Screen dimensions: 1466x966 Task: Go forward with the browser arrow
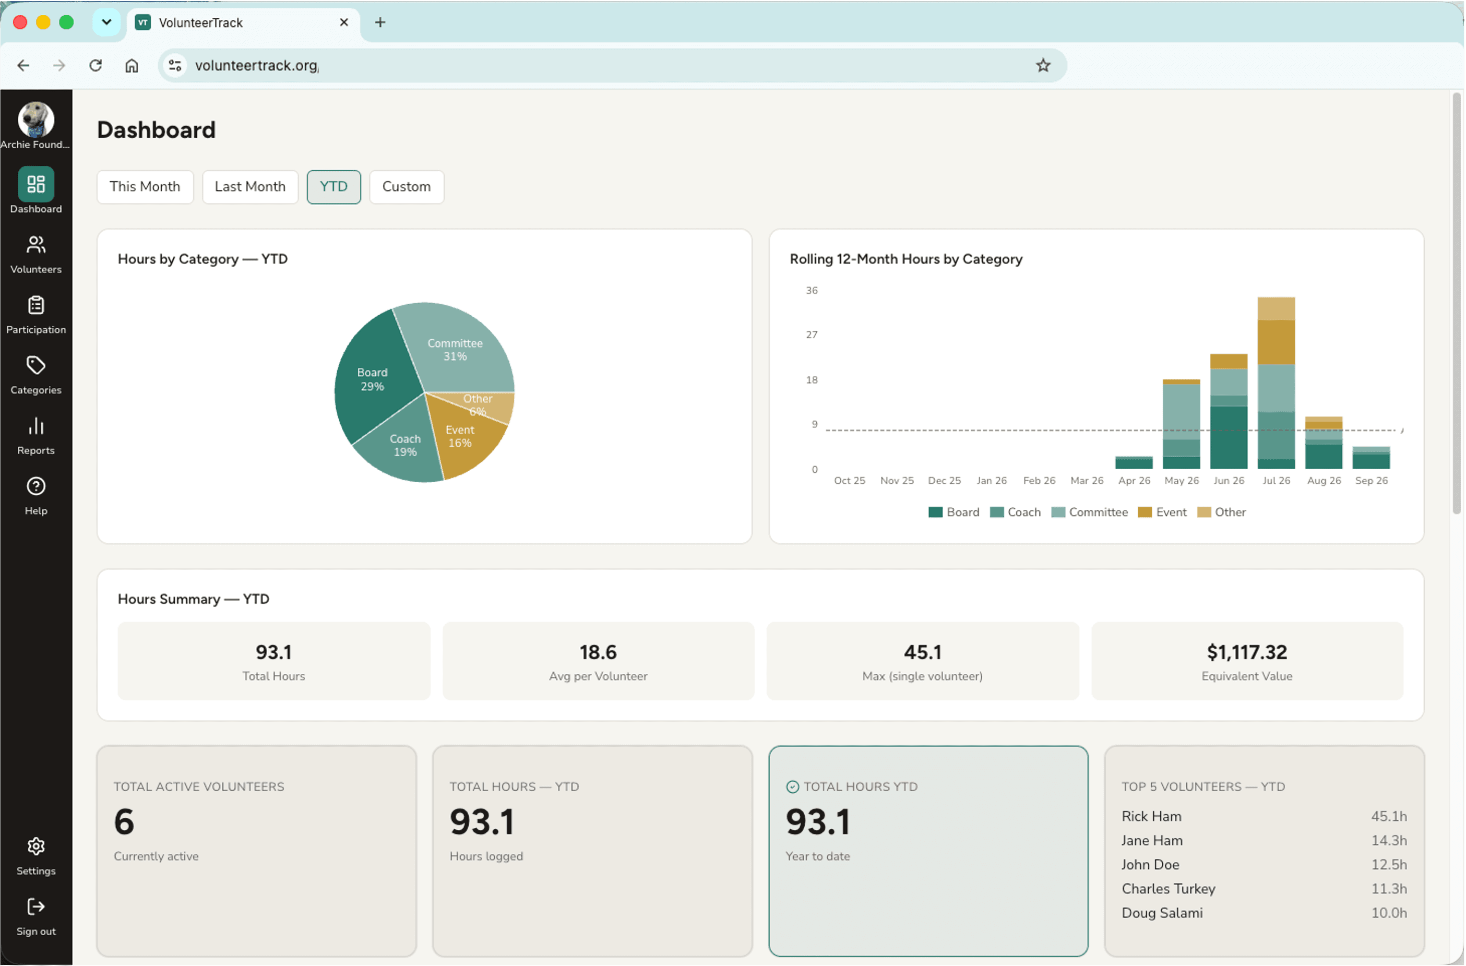point(59,65)
